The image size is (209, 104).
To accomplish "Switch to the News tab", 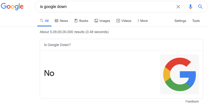I will (61, 21).
